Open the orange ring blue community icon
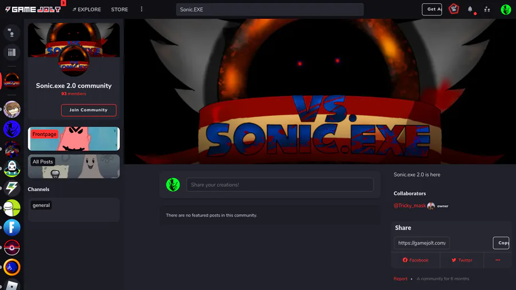The width and height of the screenshot is (516, 290). [x=12, y=267]
